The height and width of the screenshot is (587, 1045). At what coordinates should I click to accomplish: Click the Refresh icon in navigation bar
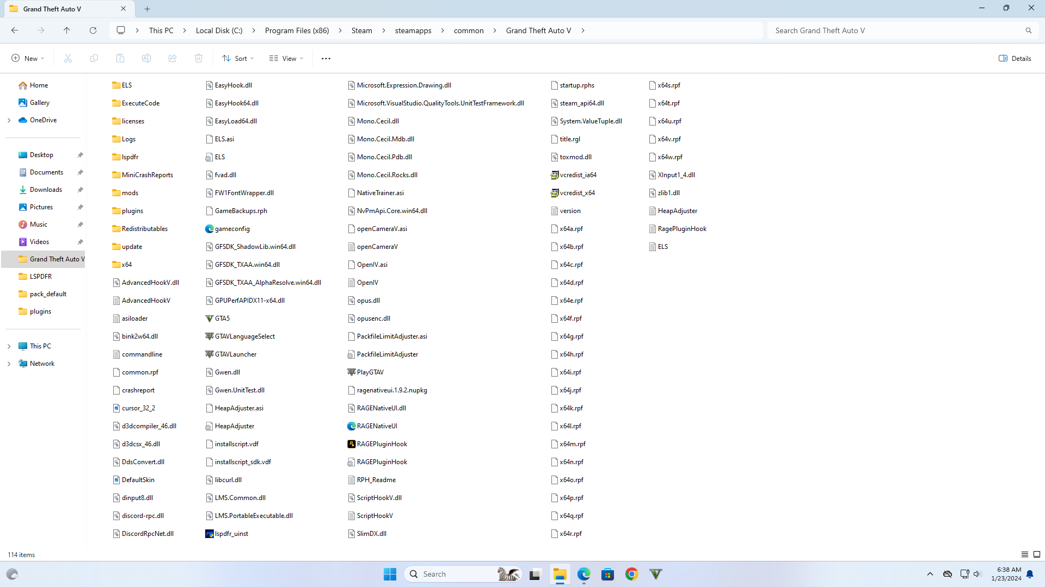93,30
